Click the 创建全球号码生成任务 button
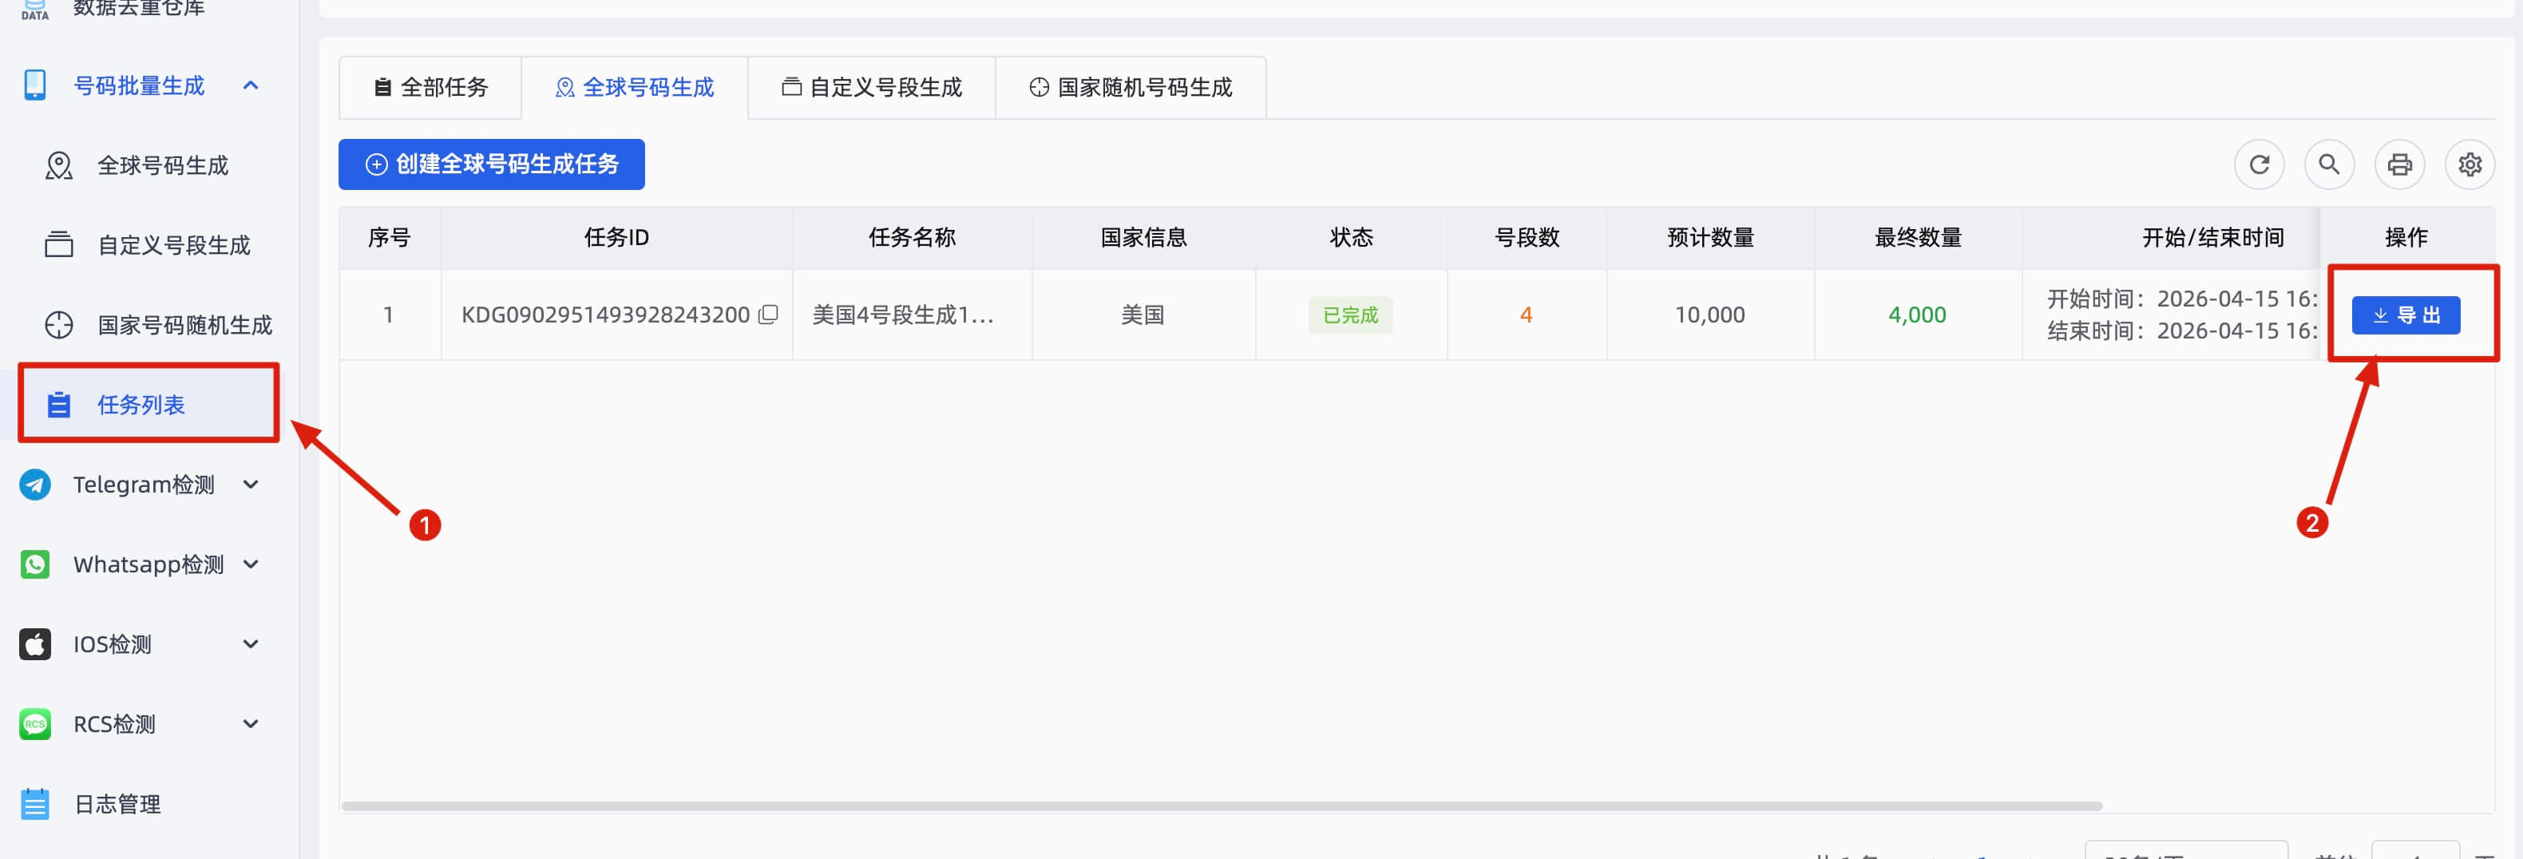The image size is (2523, 859). pyautogui.click(x=491, y=164)
